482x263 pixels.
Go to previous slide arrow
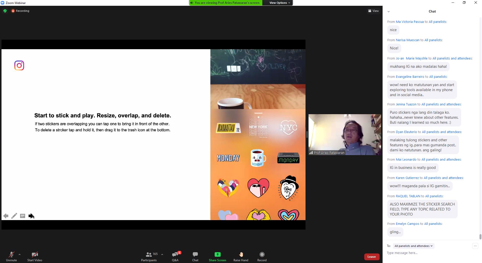[6, 216]
